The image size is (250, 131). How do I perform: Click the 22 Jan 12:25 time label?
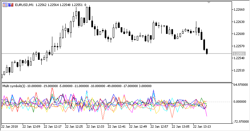coord(74,127)
